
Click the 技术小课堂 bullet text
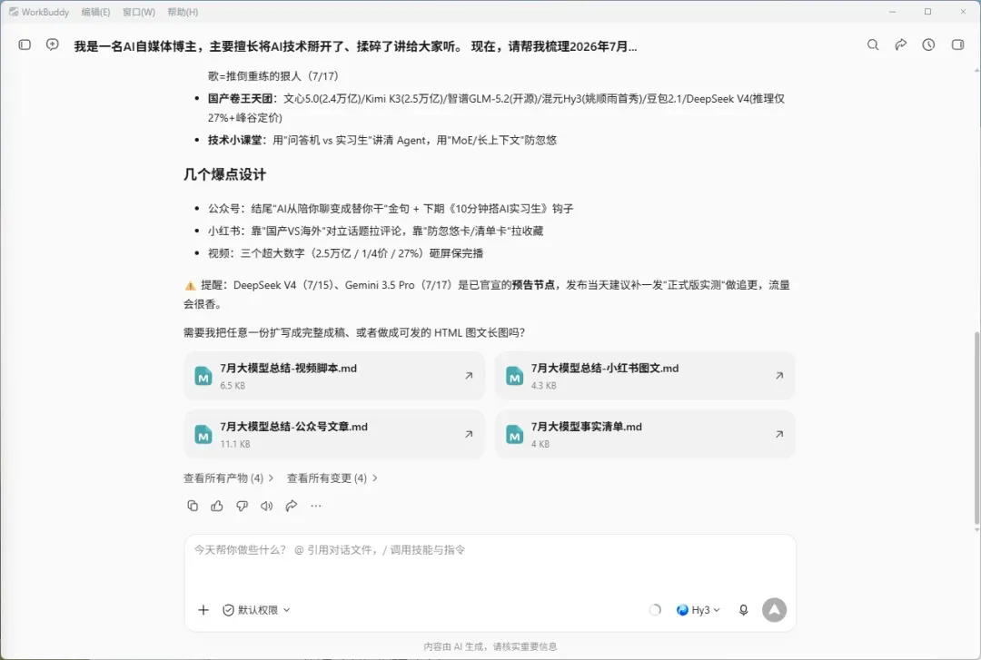coord(382,140)
